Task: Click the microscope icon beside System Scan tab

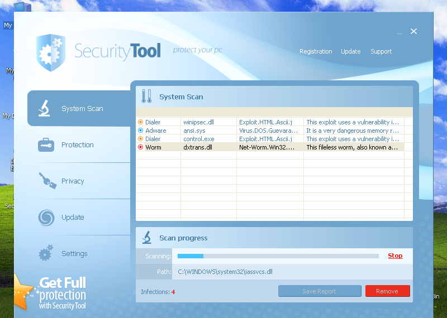Action: 44,108
